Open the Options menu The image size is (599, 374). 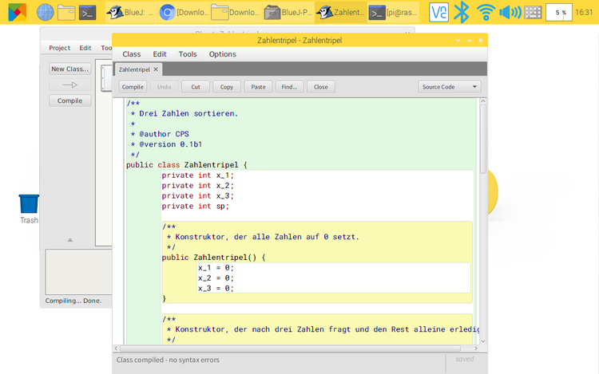tap(222, 54)
